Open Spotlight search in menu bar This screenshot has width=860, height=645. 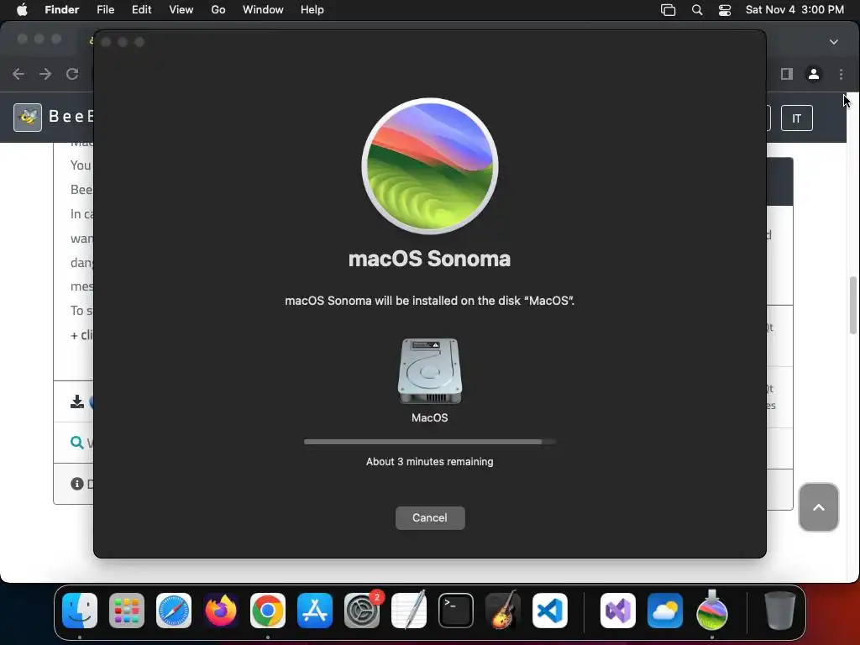point(697,10)
